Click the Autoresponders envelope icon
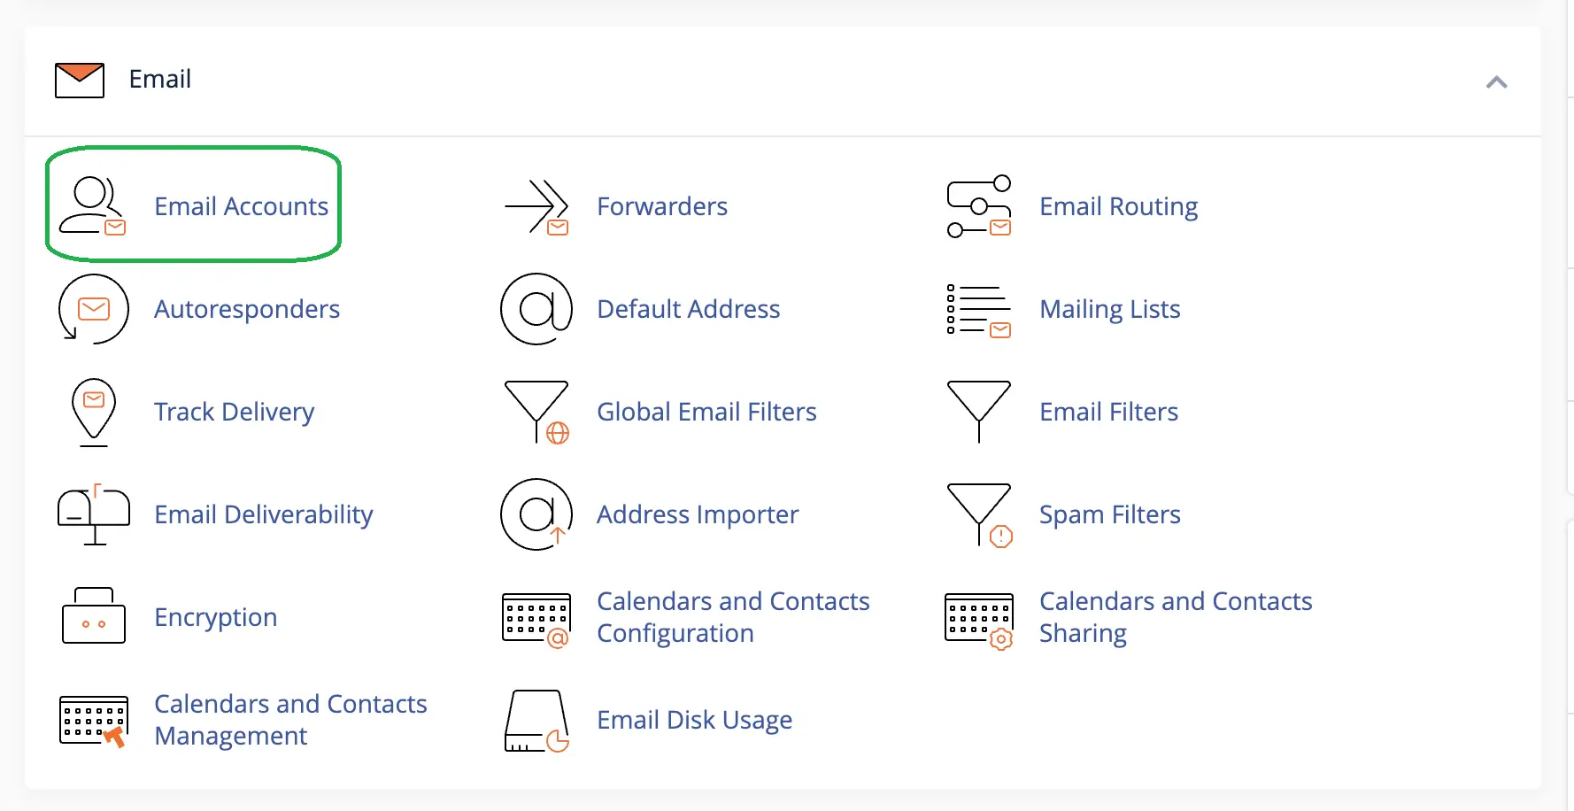 [x=93, y=309]
